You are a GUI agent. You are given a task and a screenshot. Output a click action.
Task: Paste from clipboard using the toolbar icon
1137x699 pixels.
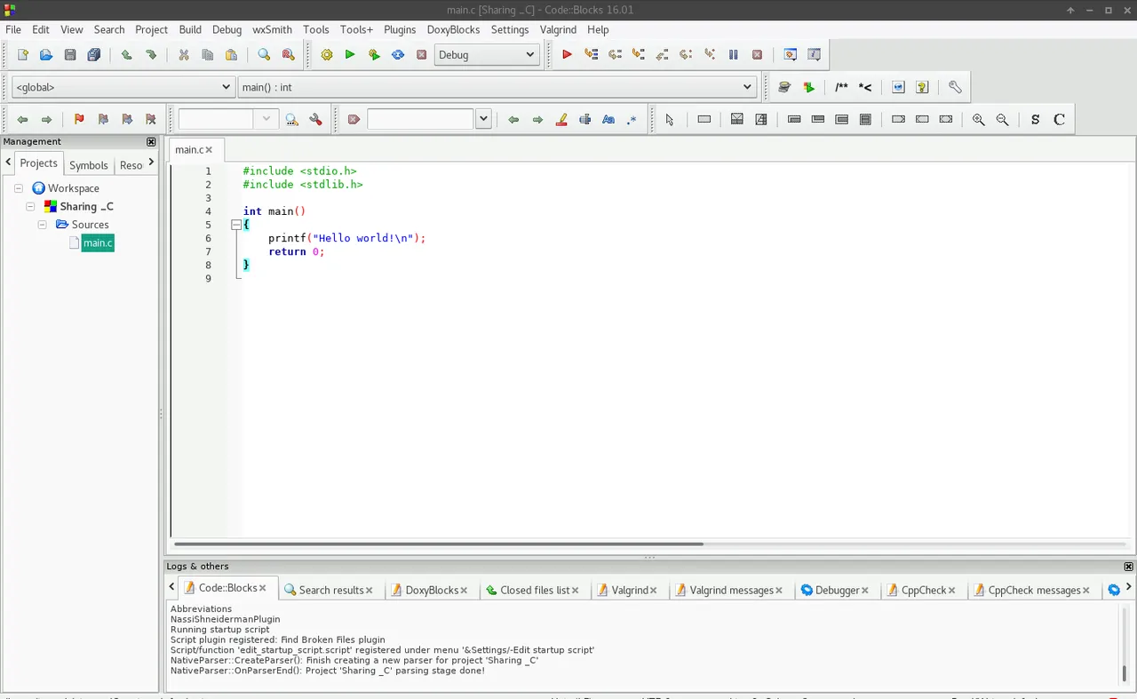coord(232,55)
